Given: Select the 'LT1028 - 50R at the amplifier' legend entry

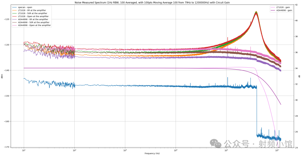Looking at the screenshot, I should coord(32,13).
